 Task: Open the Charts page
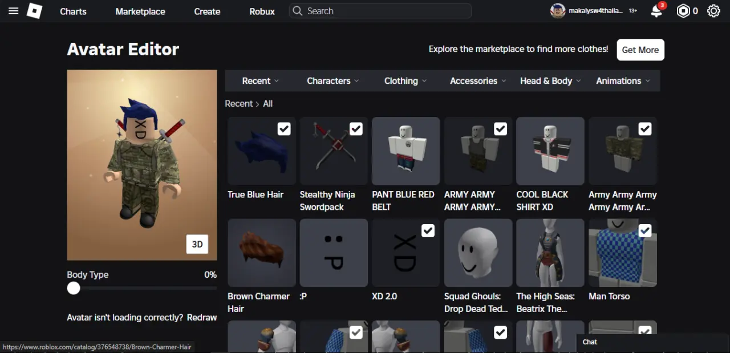tap(73, 11)
